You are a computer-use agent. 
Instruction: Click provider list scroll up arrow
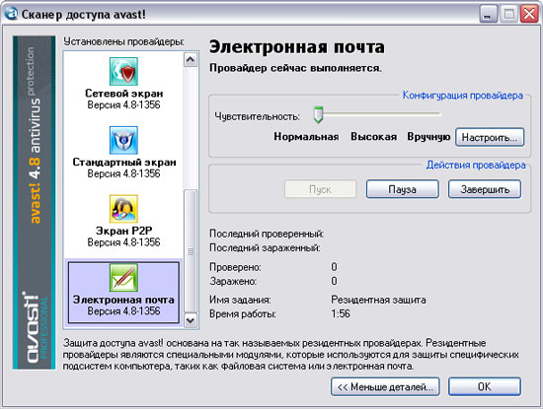(191, 60)
